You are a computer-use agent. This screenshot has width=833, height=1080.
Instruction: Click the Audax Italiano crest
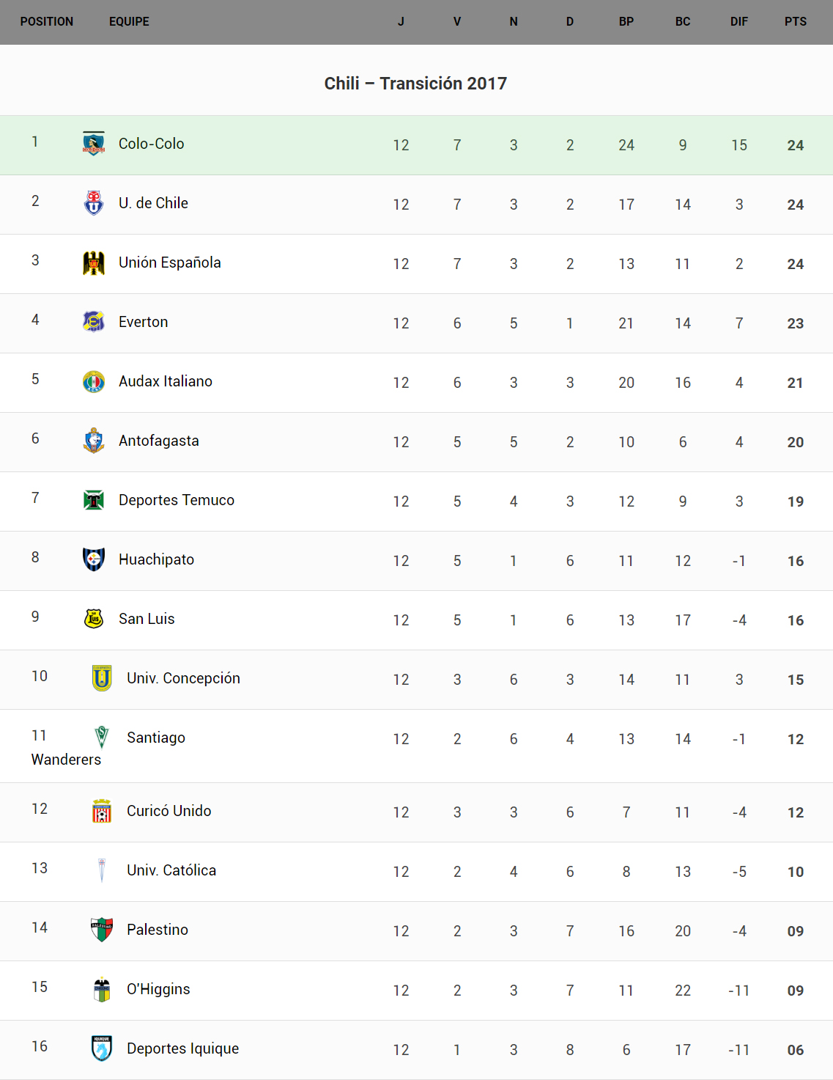[94, 381]
